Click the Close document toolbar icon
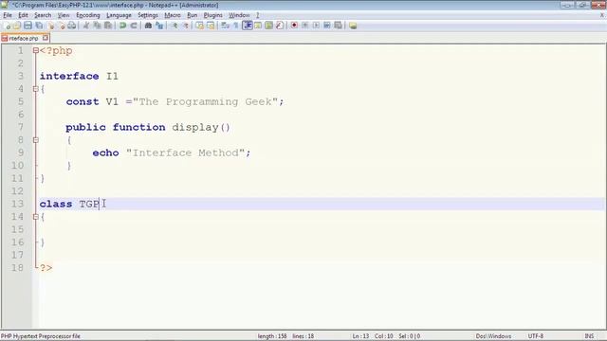The image size is (607, 341). point(50,26)
